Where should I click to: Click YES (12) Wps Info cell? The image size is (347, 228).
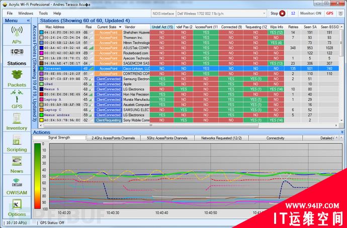coord(276,33)
